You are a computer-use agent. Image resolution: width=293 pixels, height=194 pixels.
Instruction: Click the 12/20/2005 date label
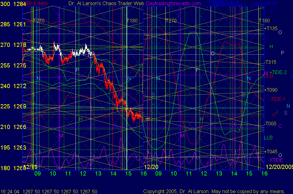click(x=279, y=167)
